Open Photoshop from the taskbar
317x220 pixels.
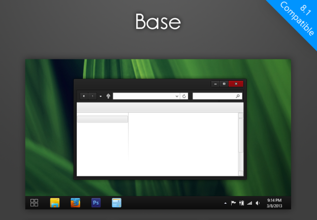pyautogui.click(x=96, y=203)
